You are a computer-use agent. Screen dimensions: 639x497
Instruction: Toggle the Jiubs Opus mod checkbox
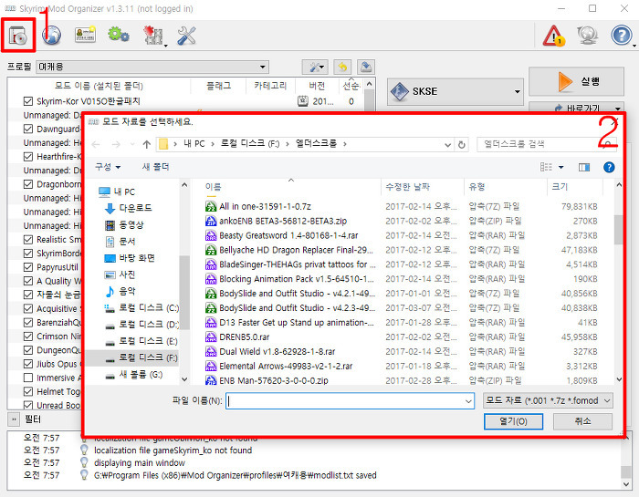(28, 364)
